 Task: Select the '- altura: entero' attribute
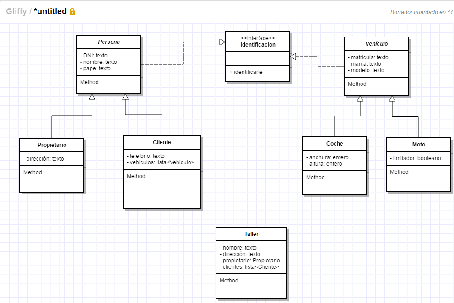pos(324,164)
